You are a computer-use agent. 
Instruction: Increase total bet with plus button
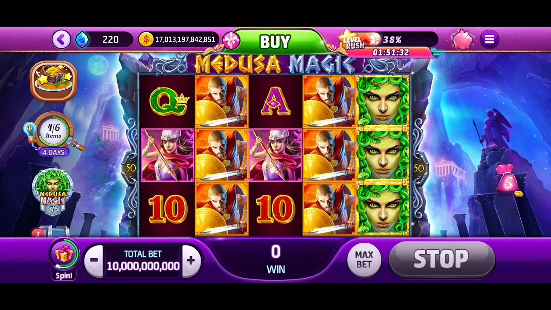[x=191, y=260]
